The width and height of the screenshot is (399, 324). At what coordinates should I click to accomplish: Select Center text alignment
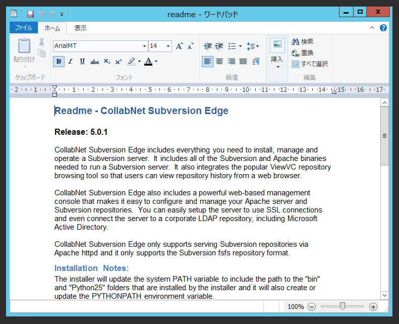click(x=219, y=62)
